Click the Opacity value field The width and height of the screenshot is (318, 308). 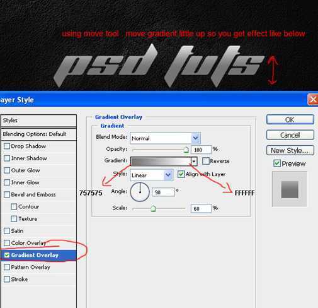201,150
